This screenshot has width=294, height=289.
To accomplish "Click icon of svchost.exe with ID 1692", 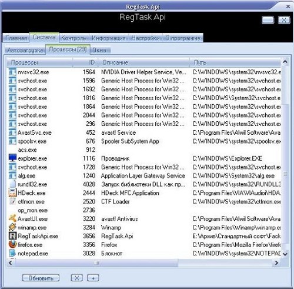I will click(x=12, y=89).
